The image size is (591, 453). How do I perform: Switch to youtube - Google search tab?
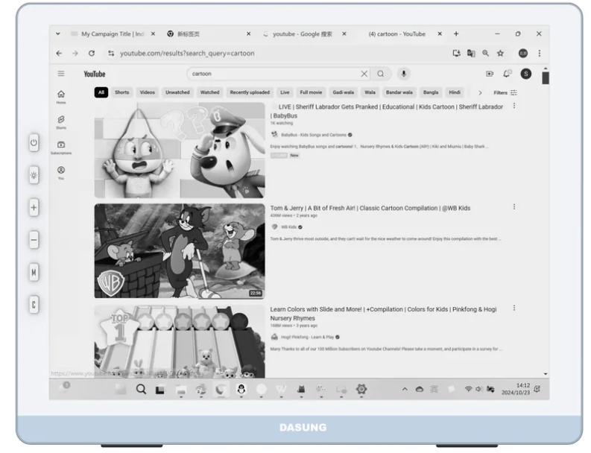point(302,34)
